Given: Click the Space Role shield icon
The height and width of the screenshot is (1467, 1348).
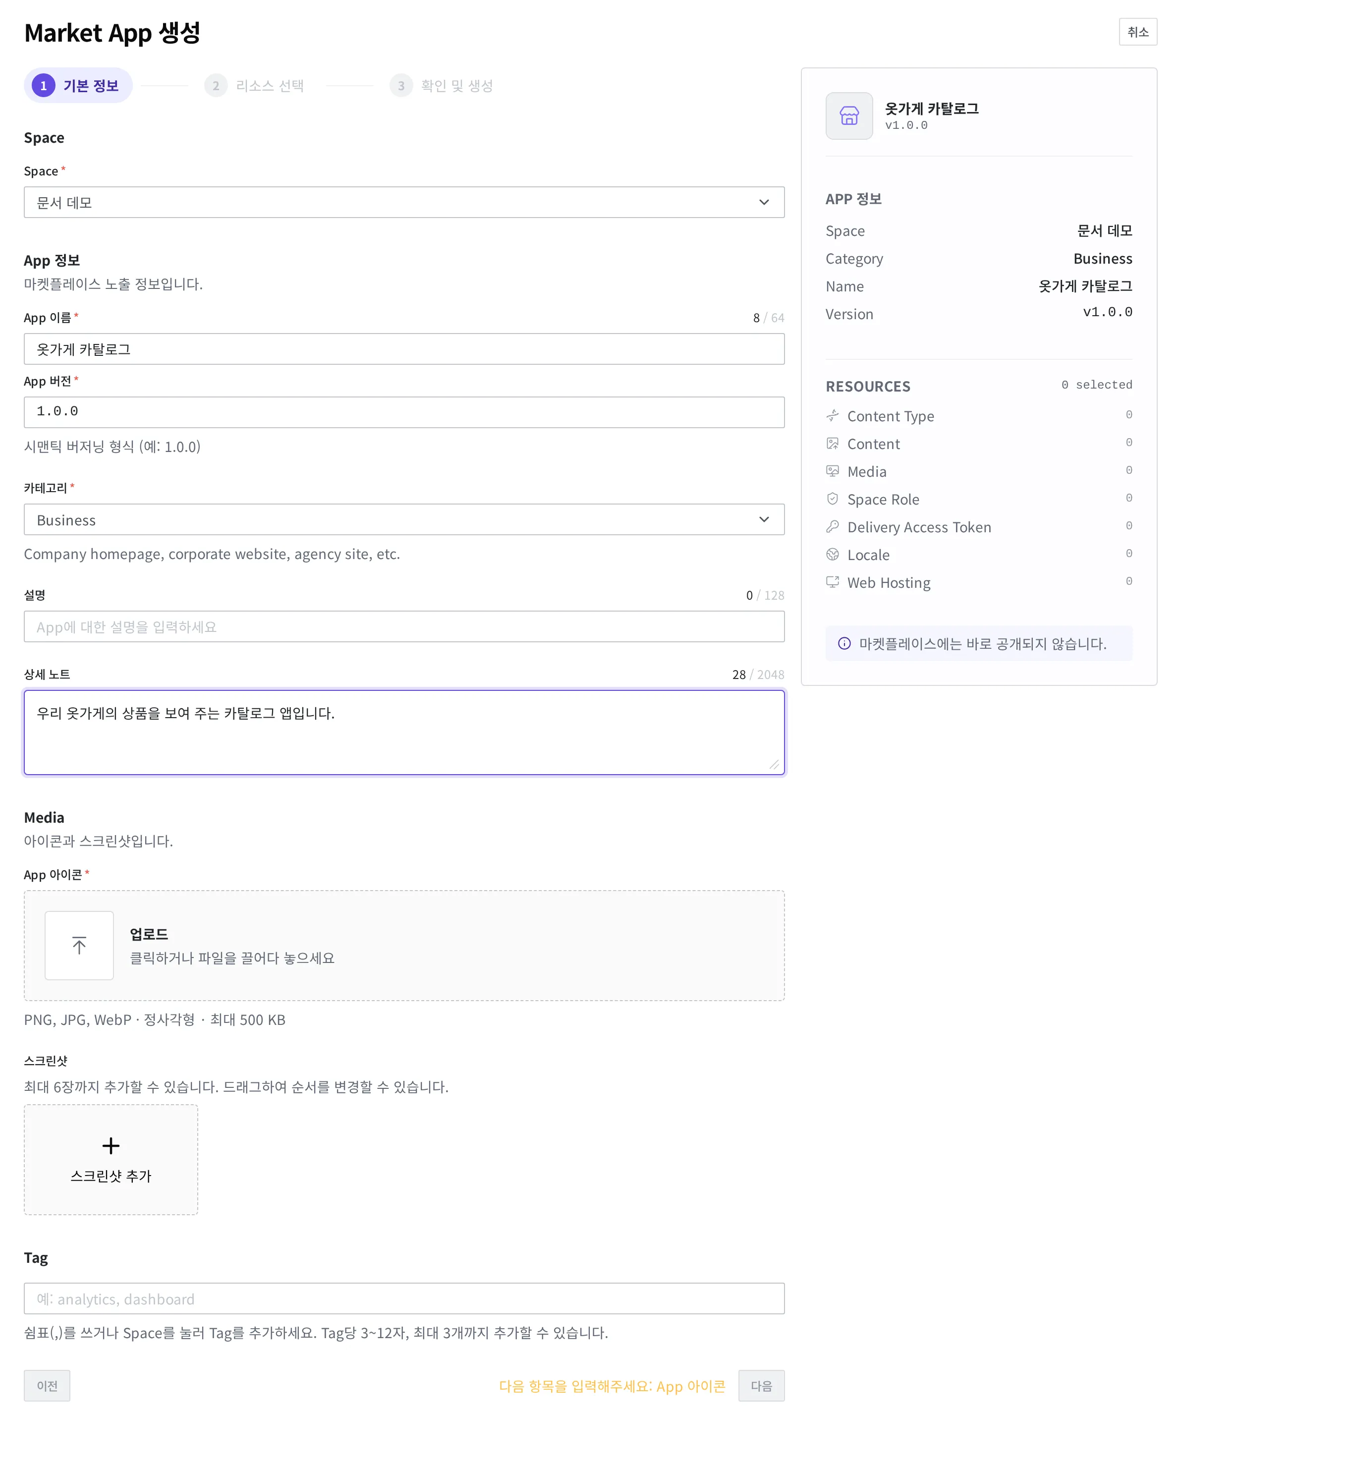Looking at the screenshot, I should (x=832, y=499).
